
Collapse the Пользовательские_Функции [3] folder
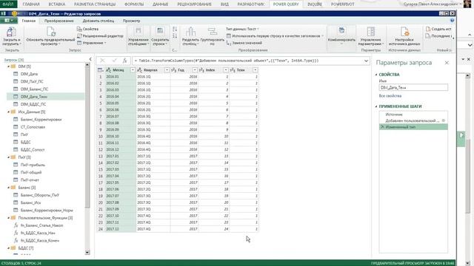pos(8,218)
